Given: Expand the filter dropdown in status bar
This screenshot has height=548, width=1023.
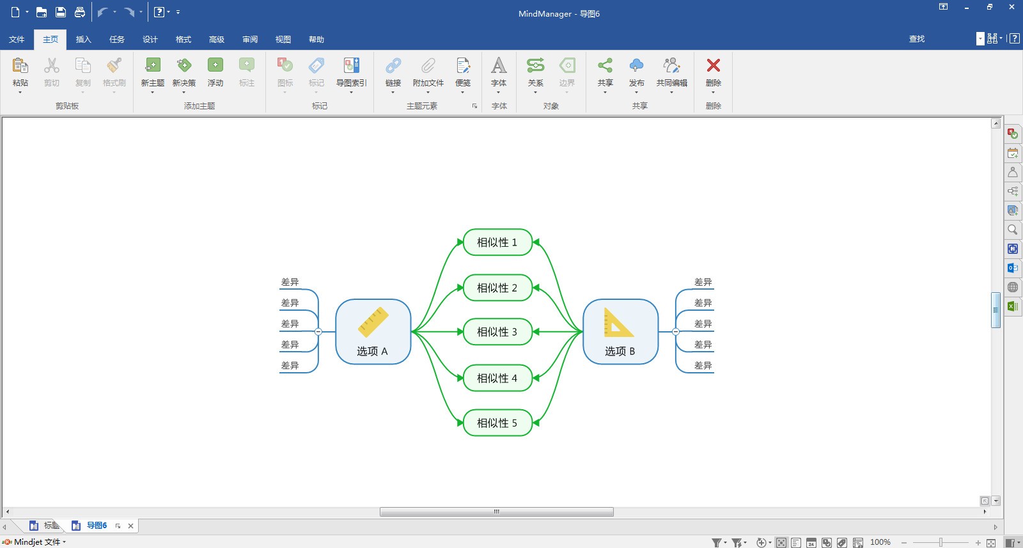Looking at the screenshot, I should click(x=725, y=543).
